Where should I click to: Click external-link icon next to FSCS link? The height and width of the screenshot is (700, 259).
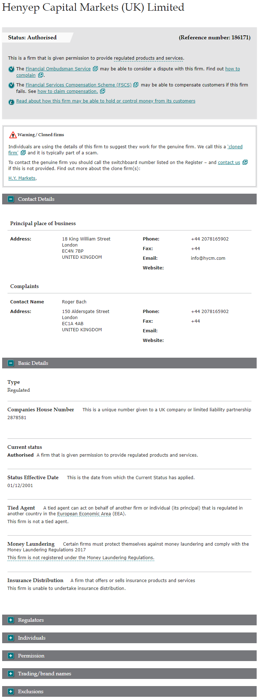pos(136,85)
